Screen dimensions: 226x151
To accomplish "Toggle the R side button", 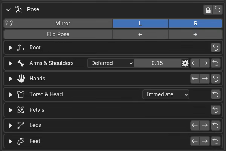I will point(195,23).
